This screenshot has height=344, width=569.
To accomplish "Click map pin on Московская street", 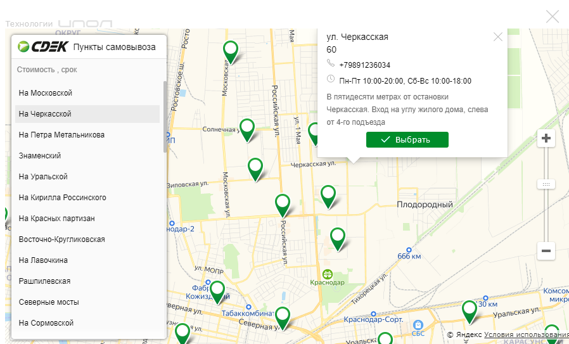I will tap(231, 51).
